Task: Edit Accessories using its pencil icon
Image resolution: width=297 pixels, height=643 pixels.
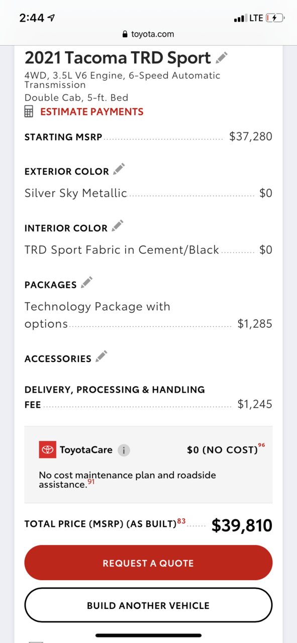Action: [x=102, y=356]
